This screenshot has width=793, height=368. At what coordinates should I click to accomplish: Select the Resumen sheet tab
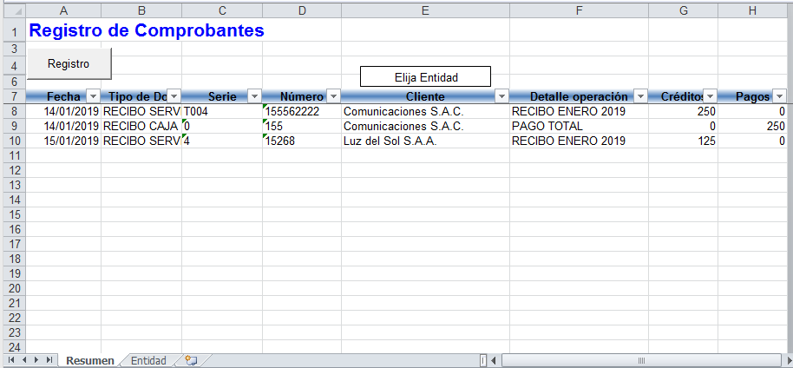coord(89,360)
